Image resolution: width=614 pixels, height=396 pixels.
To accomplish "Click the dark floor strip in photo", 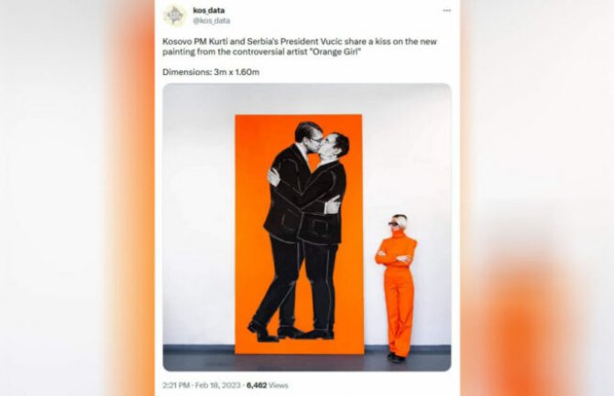I will click(x=307, y=360).
